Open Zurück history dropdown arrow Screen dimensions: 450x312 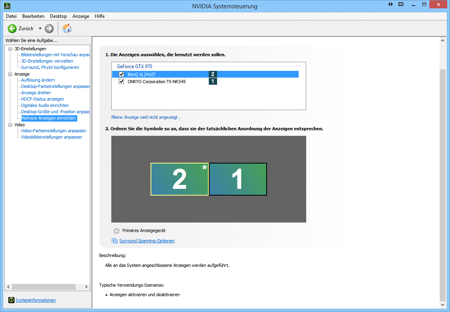tap(40, 29)
